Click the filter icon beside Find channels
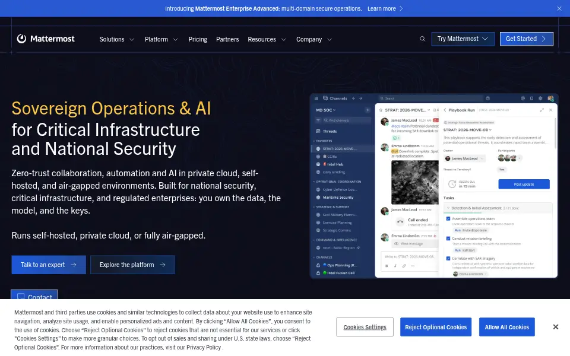The image size is (570, 356). pos(318,120)
